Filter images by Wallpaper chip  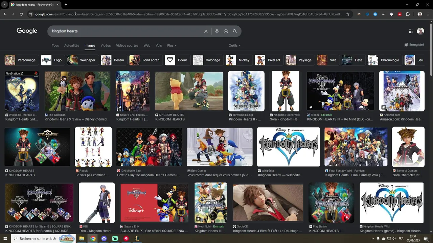coord(83,60)
